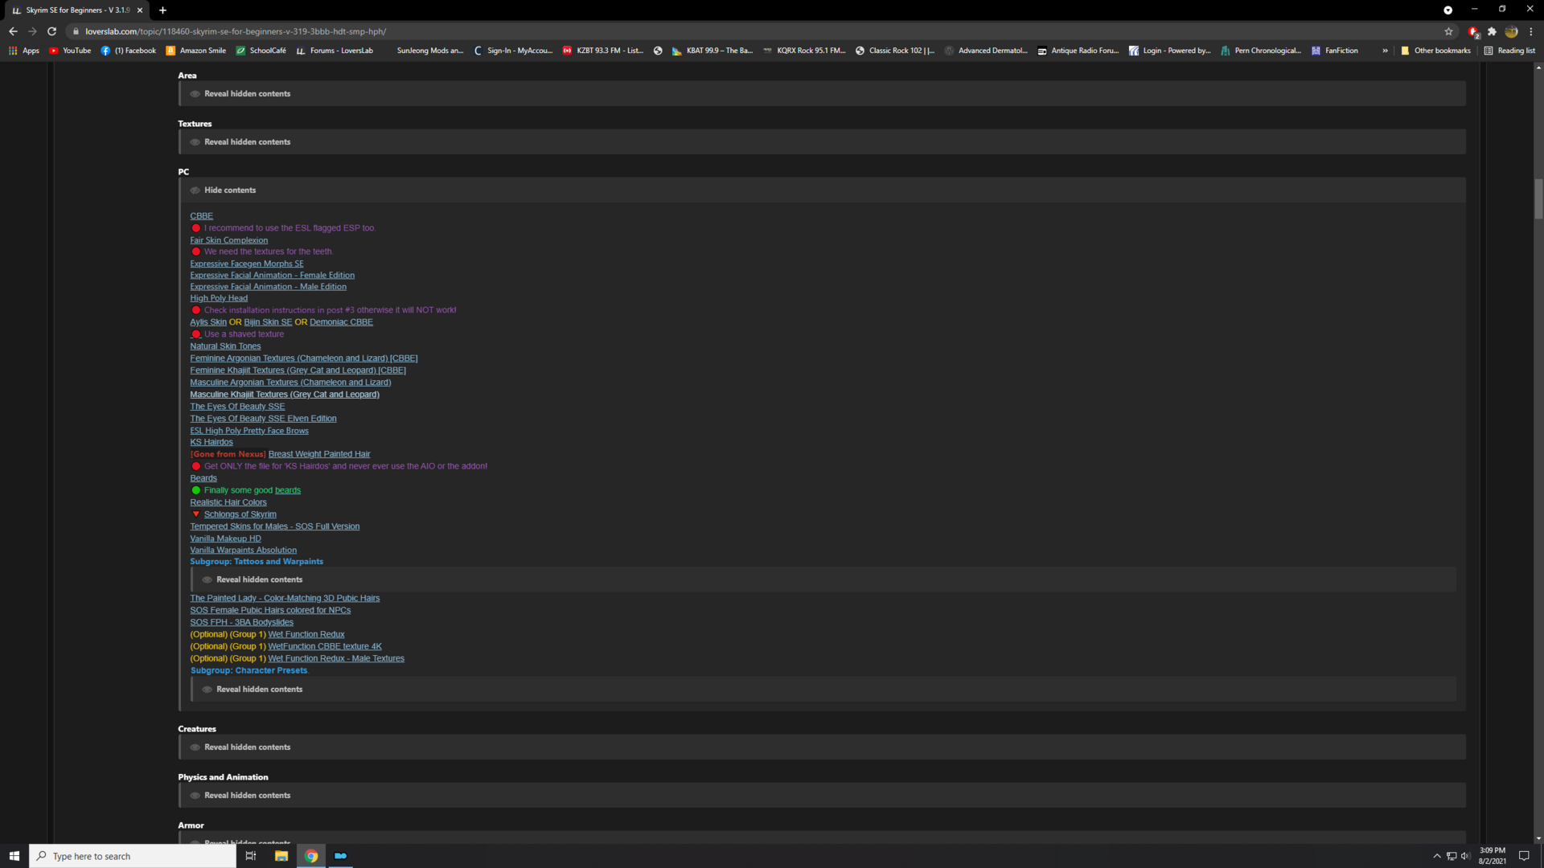Open the notification center icon

(1524, 856)
